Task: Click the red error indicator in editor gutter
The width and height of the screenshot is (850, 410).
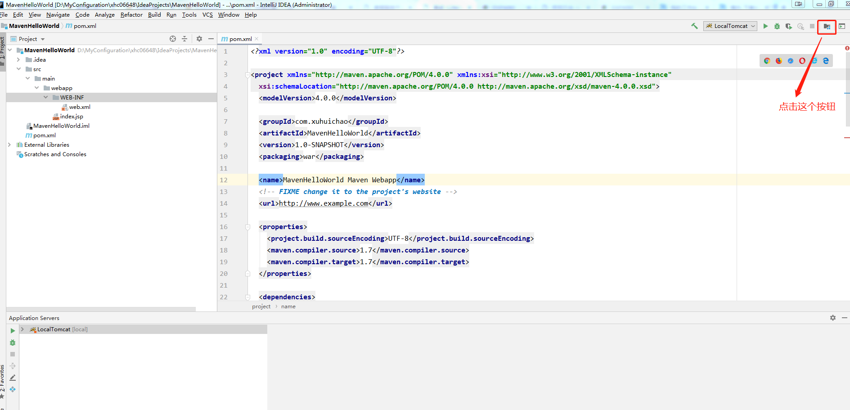Action: [x=847, y=48]
